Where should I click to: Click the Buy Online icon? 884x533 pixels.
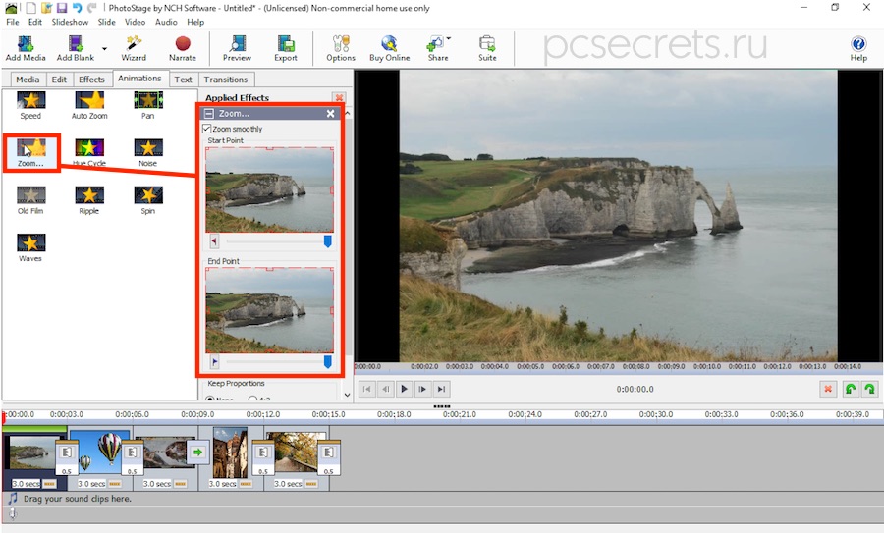390,48
